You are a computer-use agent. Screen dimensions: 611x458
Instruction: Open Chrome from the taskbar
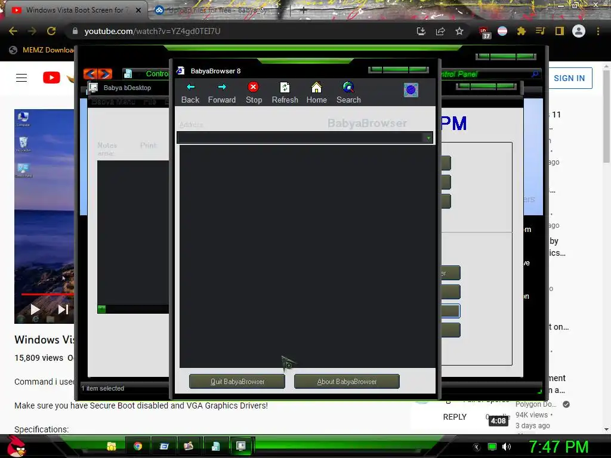(138, 446)
